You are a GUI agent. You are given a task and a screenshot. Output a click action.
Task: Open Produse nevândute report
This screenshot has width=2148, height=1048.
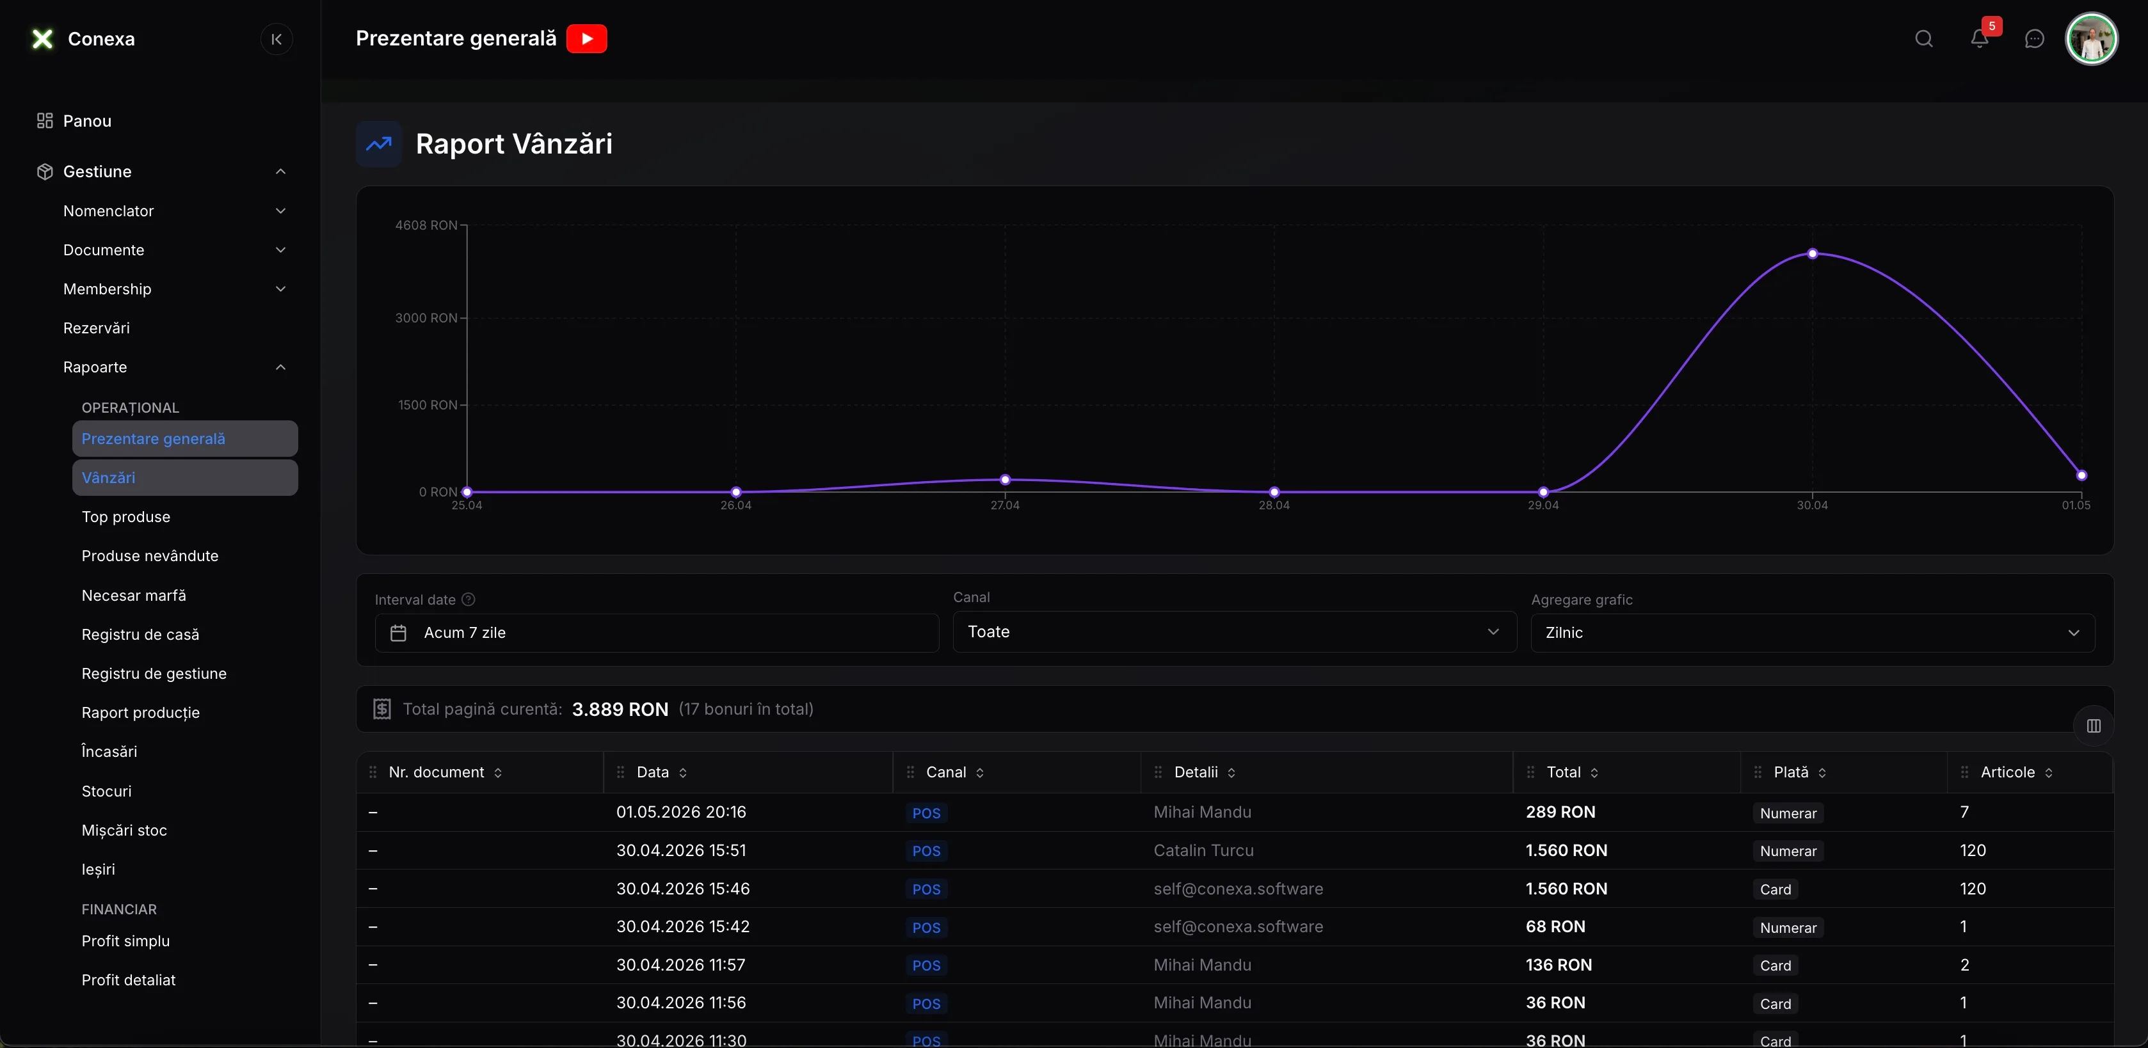point(150,556)
